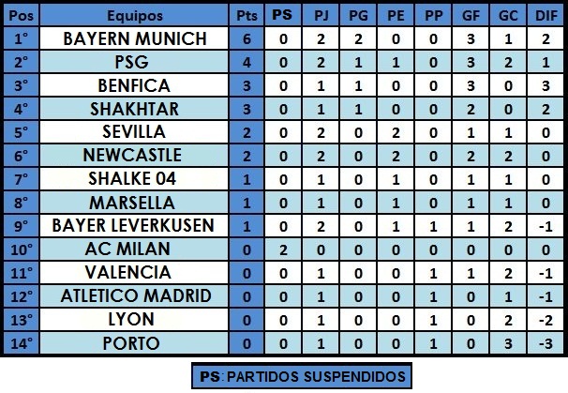Click the BAYER LEVERKUSEN team name
The width and height of the screenshot is (568, 393).
[134, 226]
